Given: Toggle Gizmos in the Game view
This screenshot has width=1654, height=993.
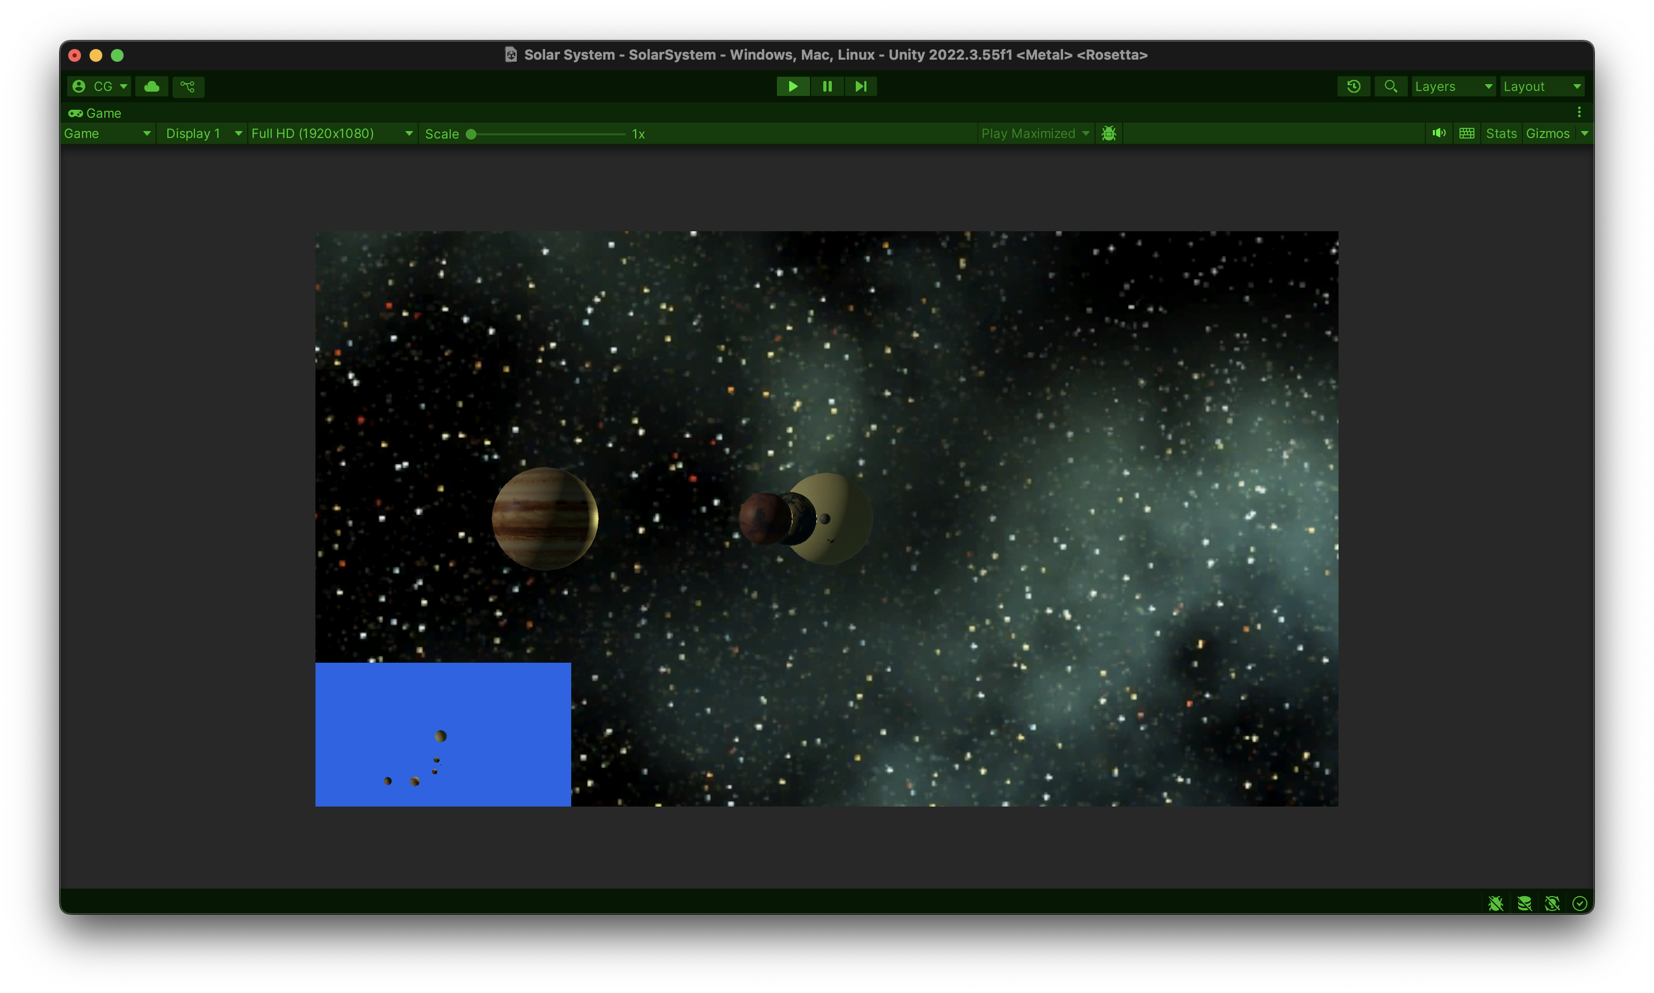Looking at the screenshot, I should 1547,134.
